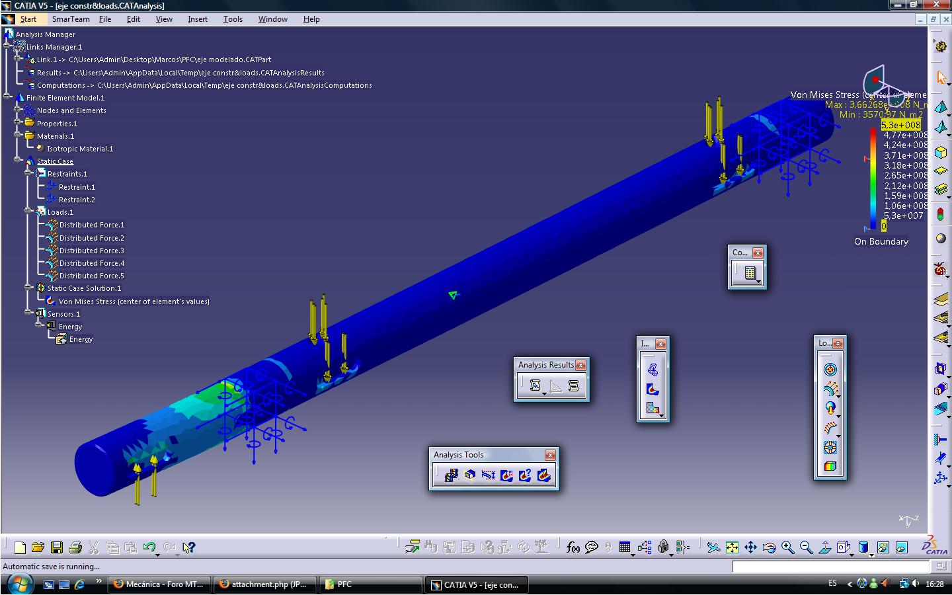Click the Von Mises color scale bar
This screenshot has height=595, width=952.
(x=873, y=178)
